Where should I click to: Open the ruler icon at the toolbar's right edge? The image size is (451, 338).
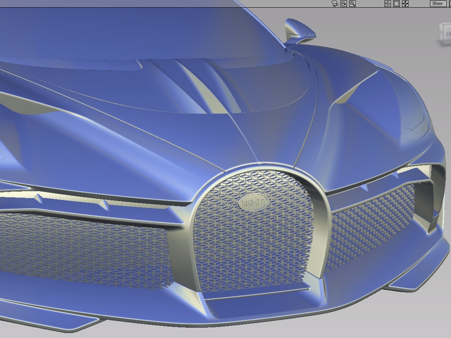click(x=450, y=3)
